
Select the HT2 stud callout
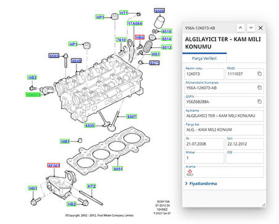tap(91, 186)
